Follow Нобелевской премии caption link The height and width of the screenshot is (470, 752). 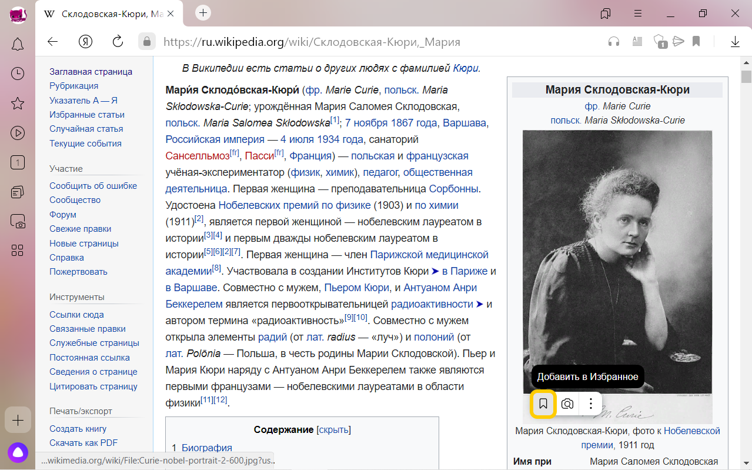[650, 438]
